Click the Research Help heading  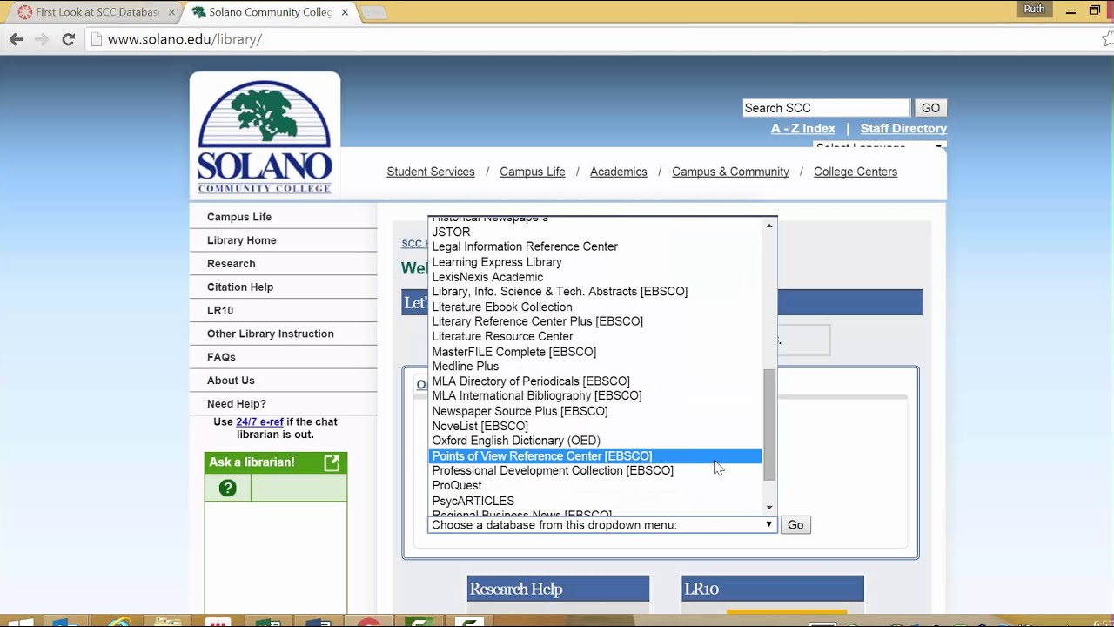click(x=558, y=589)
